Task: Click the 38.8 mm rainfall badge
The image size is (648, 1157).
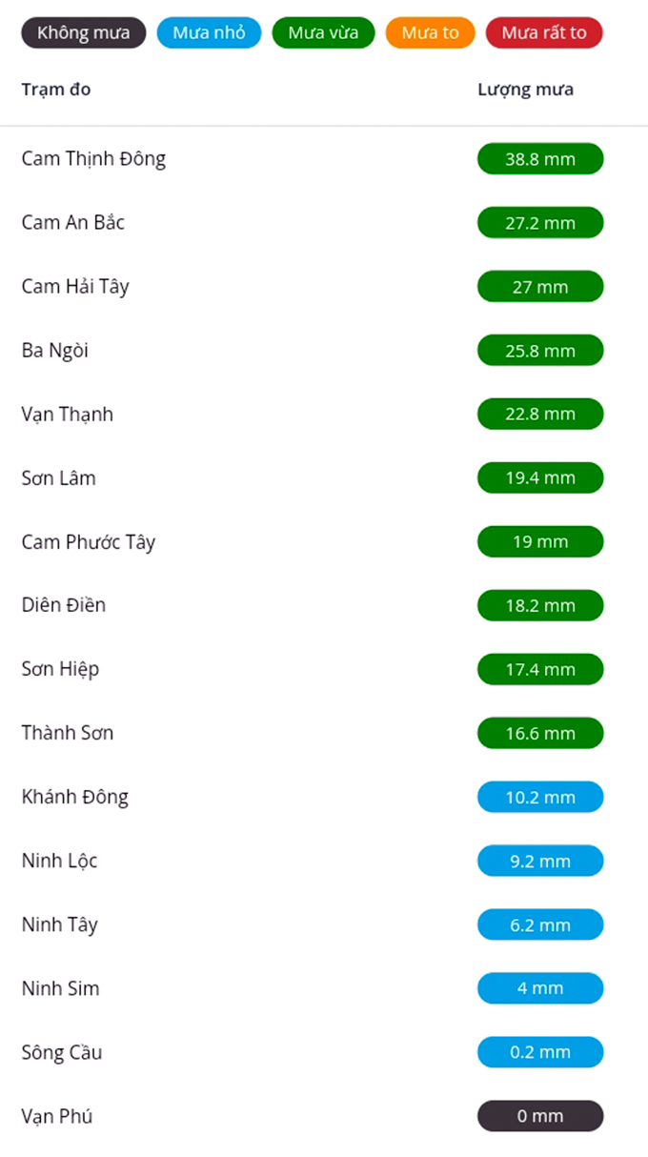Action: pos(540,159)
